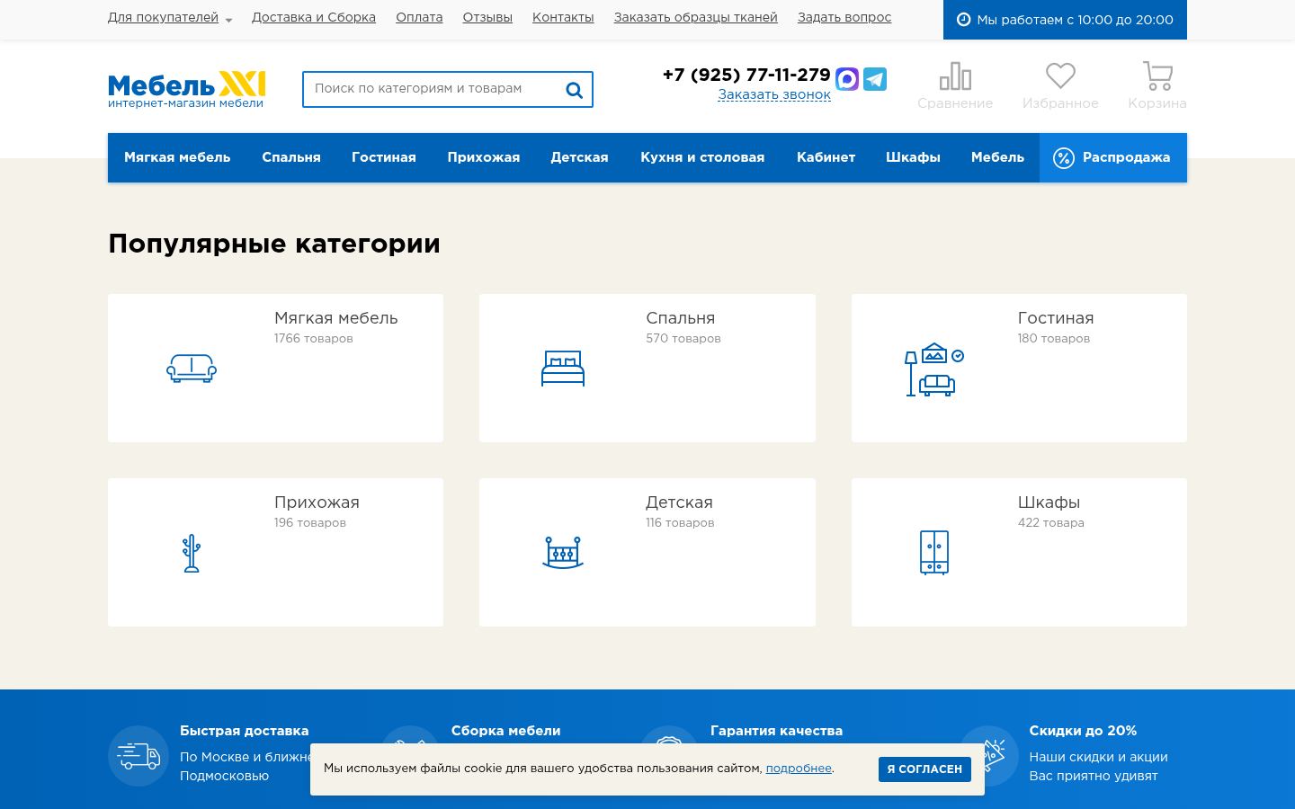Click the sofa icon for Мягкая мебель
Screen dimensions: 1295x809
pyautogui.click(x=192, y=368)
